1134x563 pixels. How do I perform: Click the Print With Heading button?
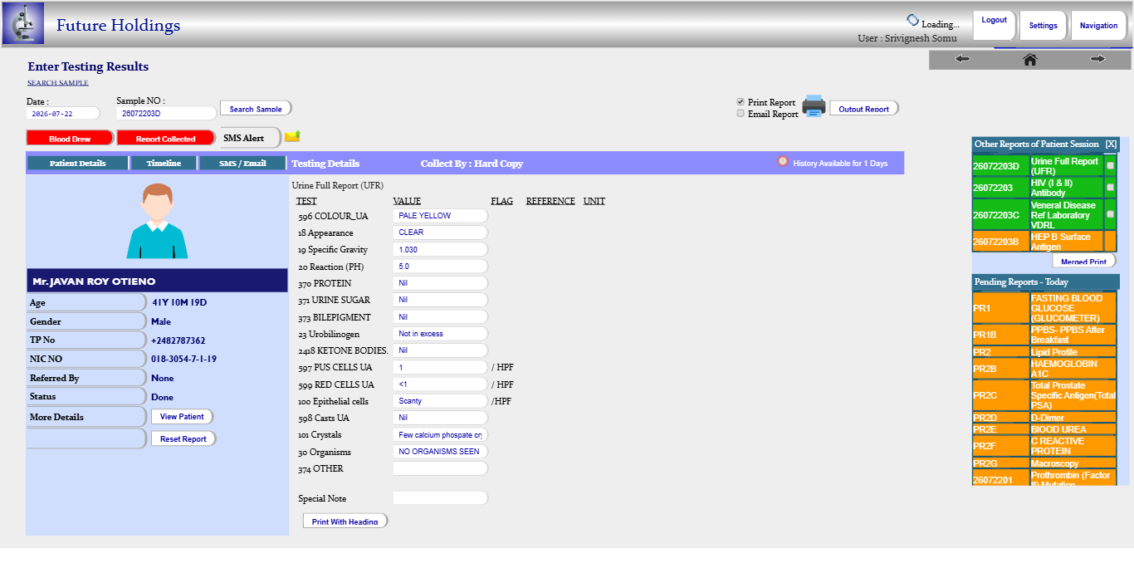click(345, 521)
